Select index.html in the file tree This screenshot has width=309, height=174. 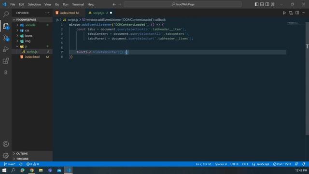32,57
